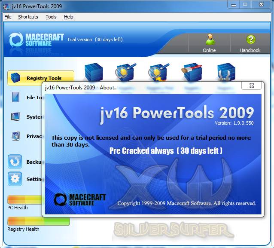274x248 pixels.
Task: Click the Version: 1.9.0.550 text
Action: [x=234, y=123]
